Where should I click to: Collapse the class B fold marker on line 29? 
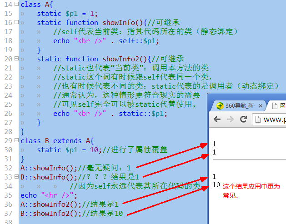click(x=16, y=140)
